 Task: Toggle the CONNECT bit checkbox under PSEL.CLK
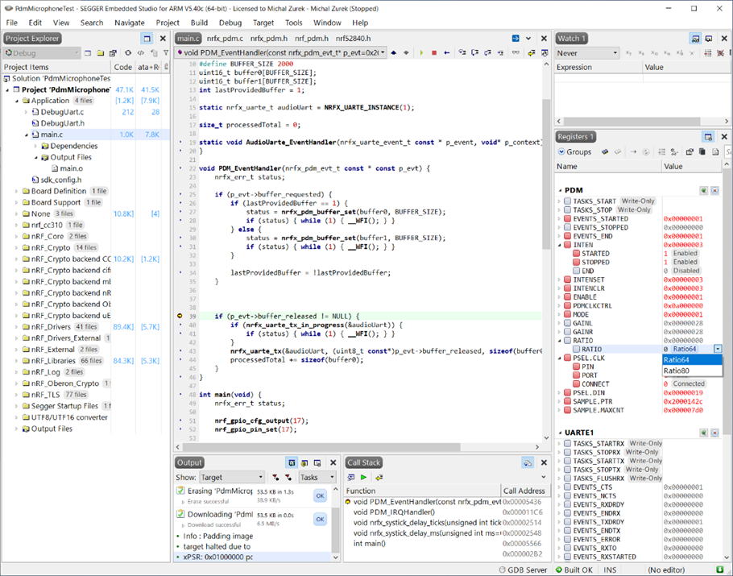[x=577, y=383]
